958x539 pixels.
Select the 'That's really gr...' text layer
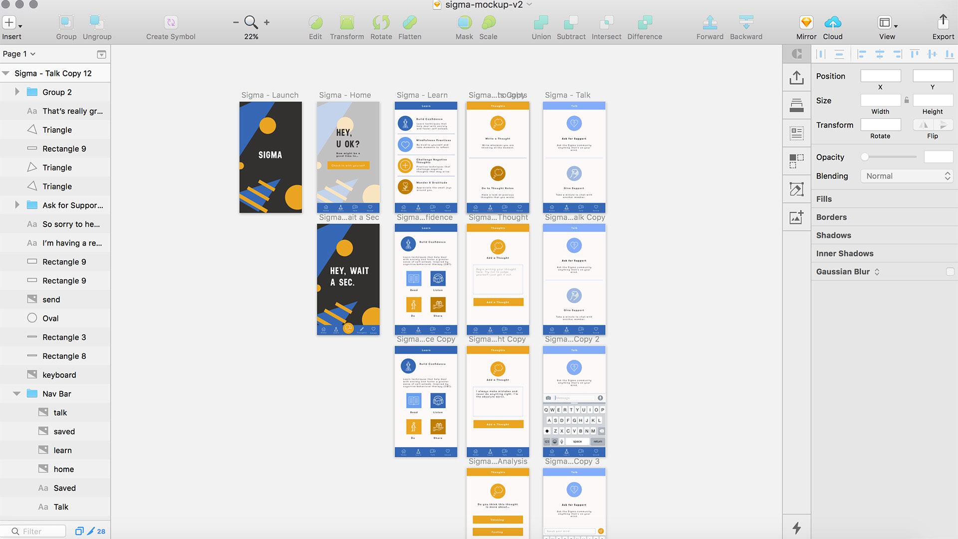pyautogui.click(x=55, y=111)
